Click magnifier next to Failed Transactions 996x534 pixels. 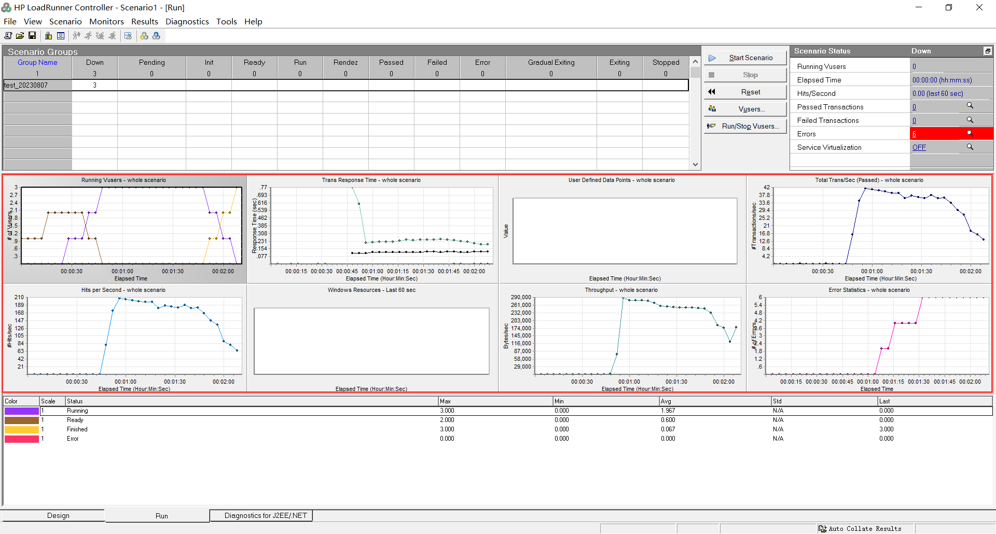point(970,120)
